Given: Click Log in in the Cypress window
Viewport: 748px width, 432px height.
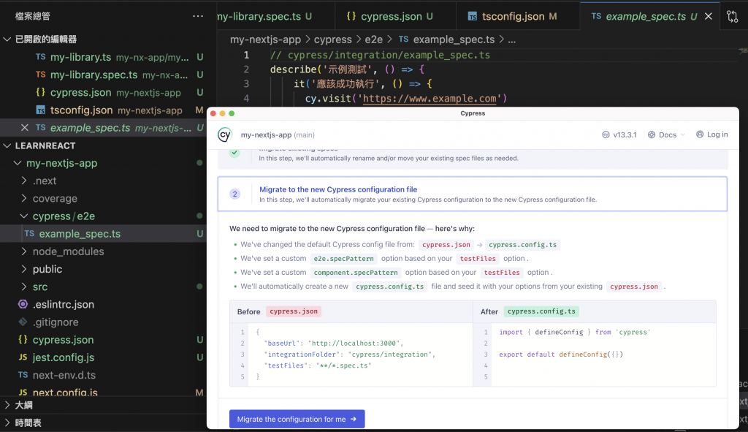Looking at the screenshot, I should [711, 134].
